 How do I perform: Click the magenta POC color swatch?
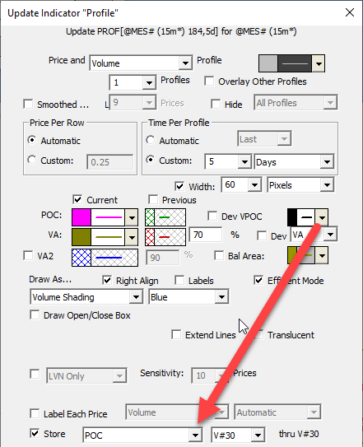81,217
